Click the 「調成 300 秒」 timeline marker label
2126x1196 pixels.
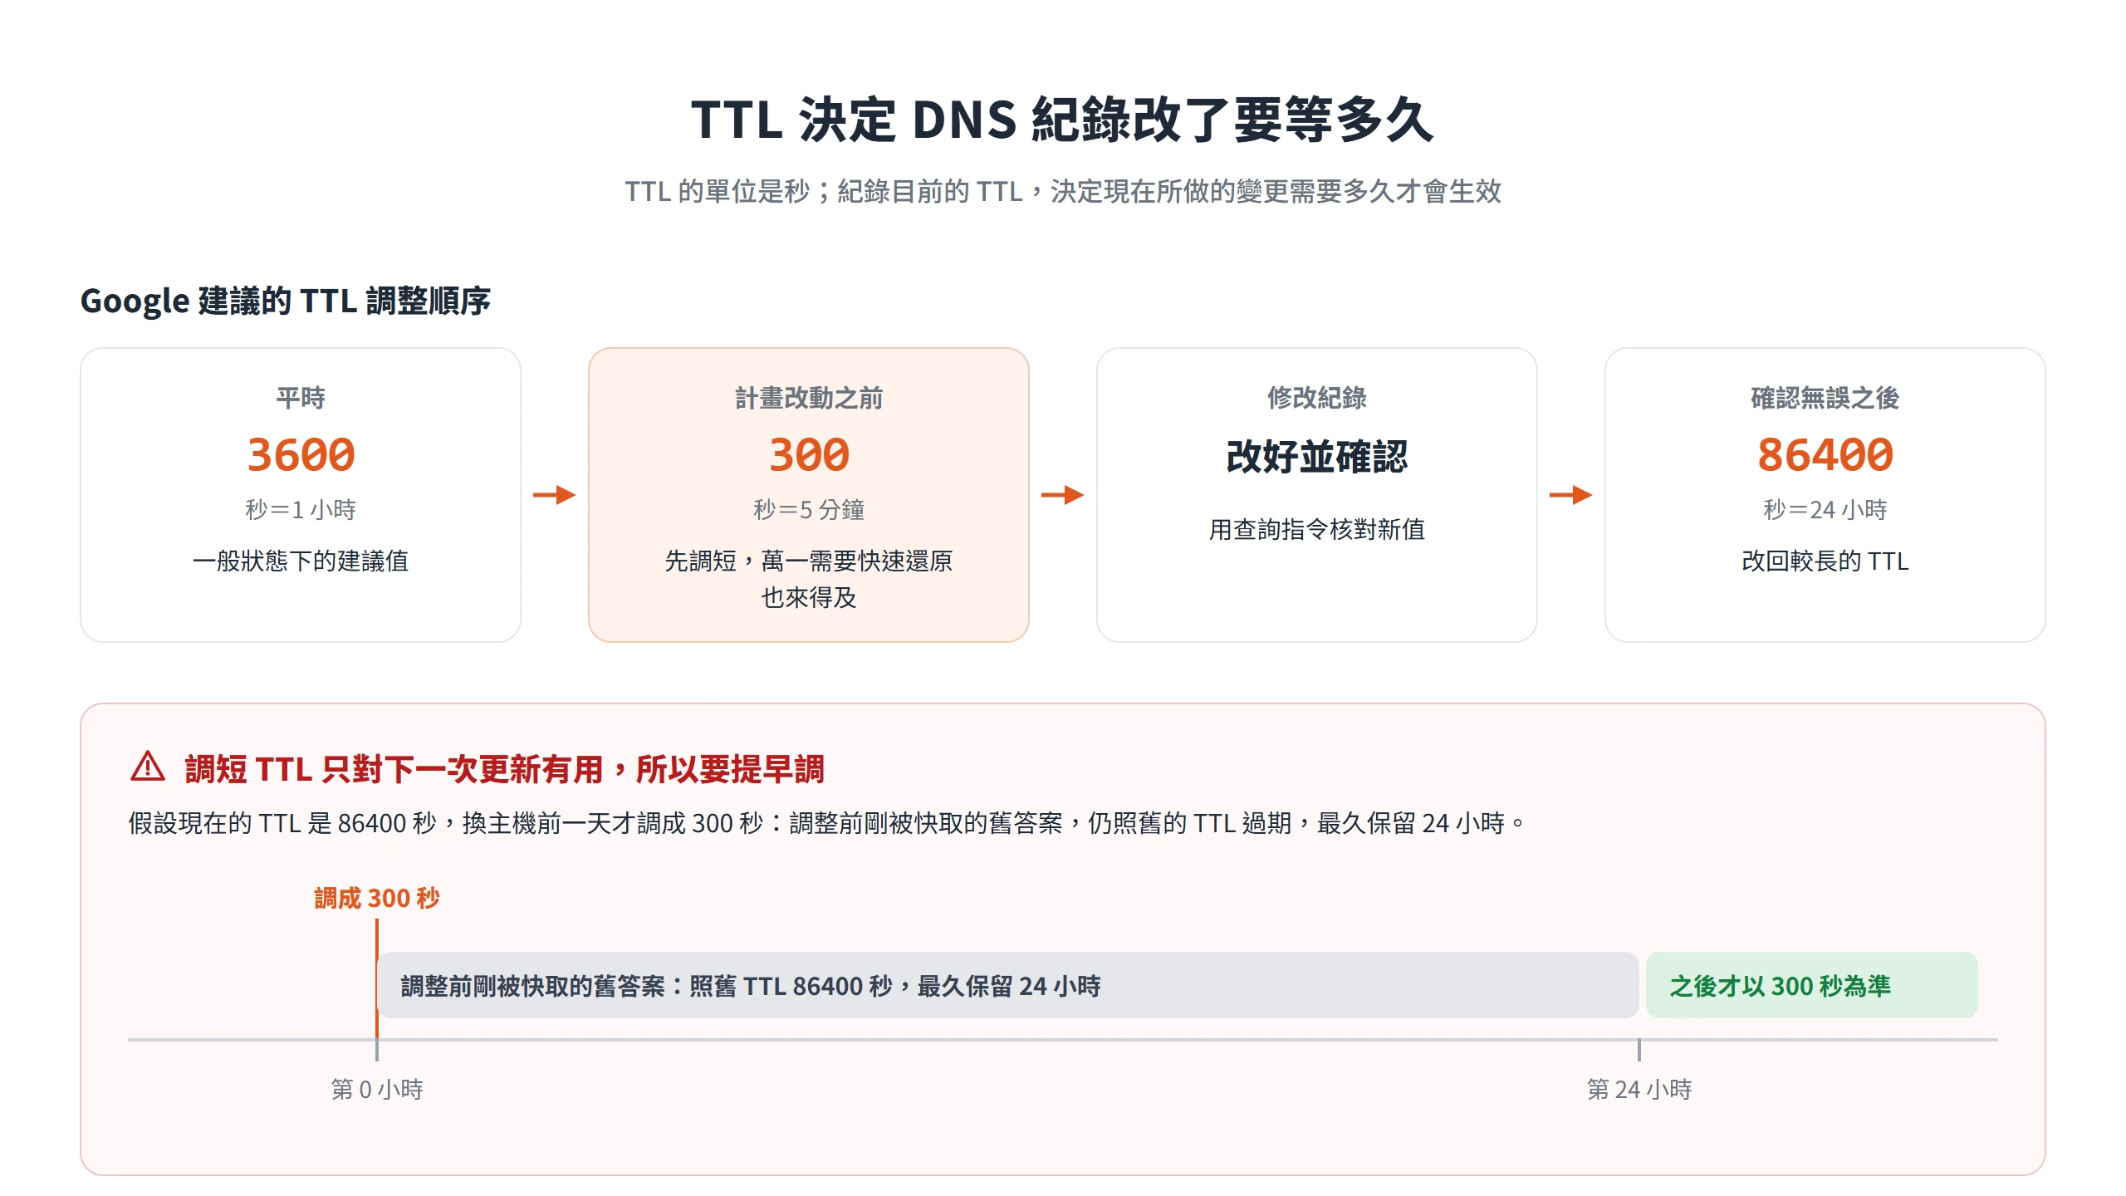pyautogui.click(x=377, y=898)
